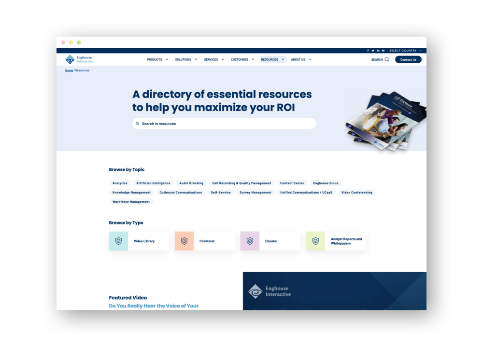483x347 pixels.
Task: Open the Customers menu item
Action: 239,60
